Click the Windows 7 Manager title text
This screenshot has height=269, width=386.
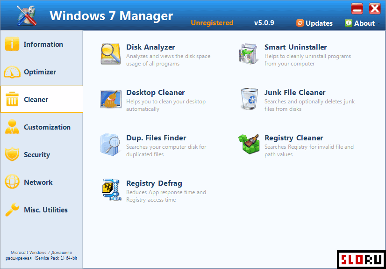coord(111,15)
